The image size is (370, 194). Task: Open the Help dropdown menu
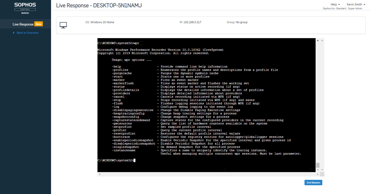(x=335, y=4)
